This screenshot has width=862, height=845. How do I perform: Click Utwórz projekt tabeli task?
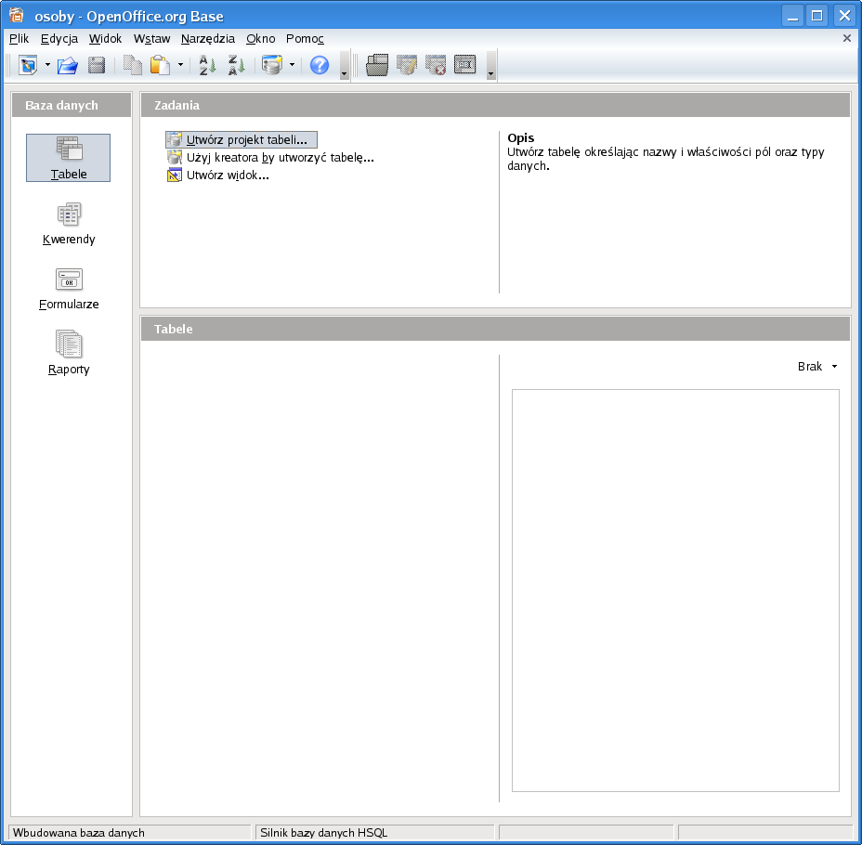(242, 139)
